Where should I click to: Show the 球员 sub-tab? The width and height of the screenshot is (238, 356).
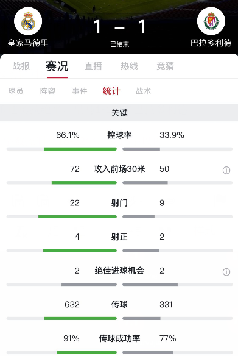tap(16, 91)
